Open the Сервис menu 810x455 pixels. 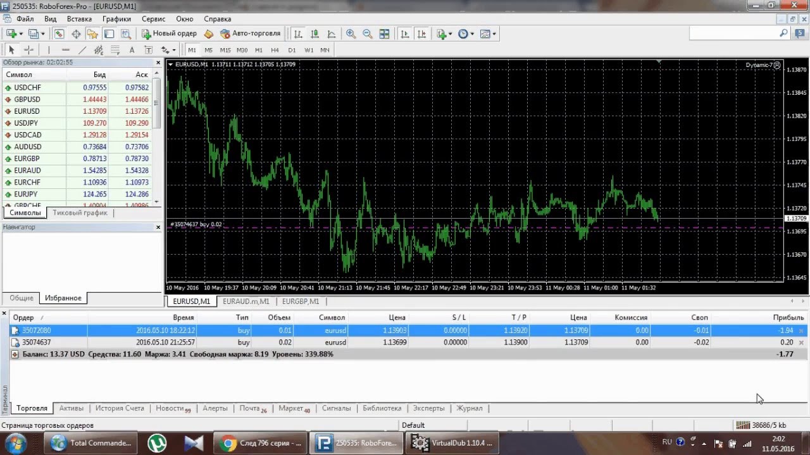click(153, 19)
